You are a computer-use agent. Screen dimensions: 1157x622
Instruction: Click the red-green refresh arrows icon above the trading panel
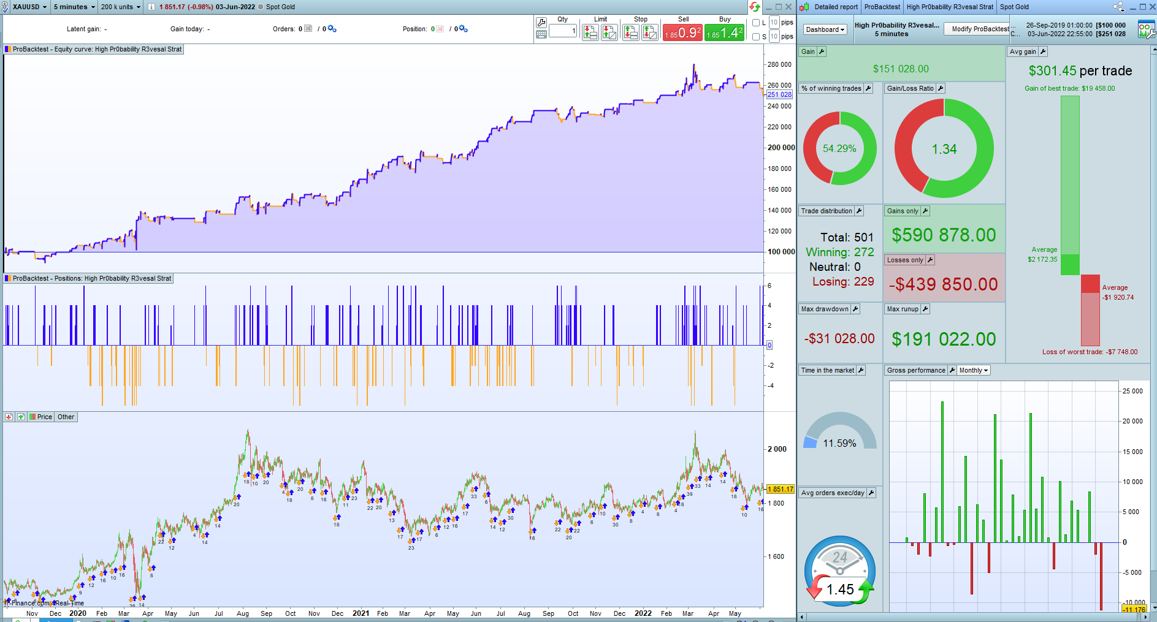755,7
